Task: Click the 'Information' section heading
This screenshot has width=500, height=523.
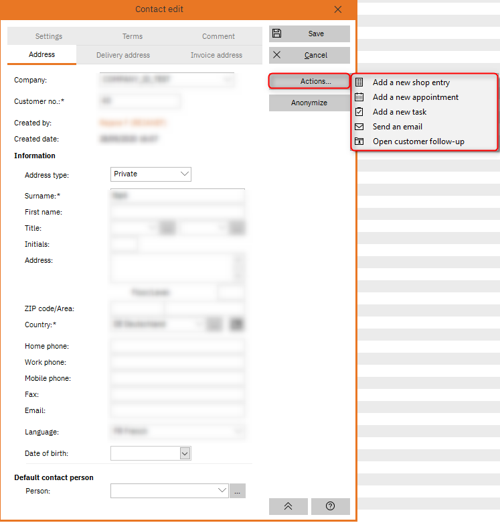Action: (x=35, y=156)
